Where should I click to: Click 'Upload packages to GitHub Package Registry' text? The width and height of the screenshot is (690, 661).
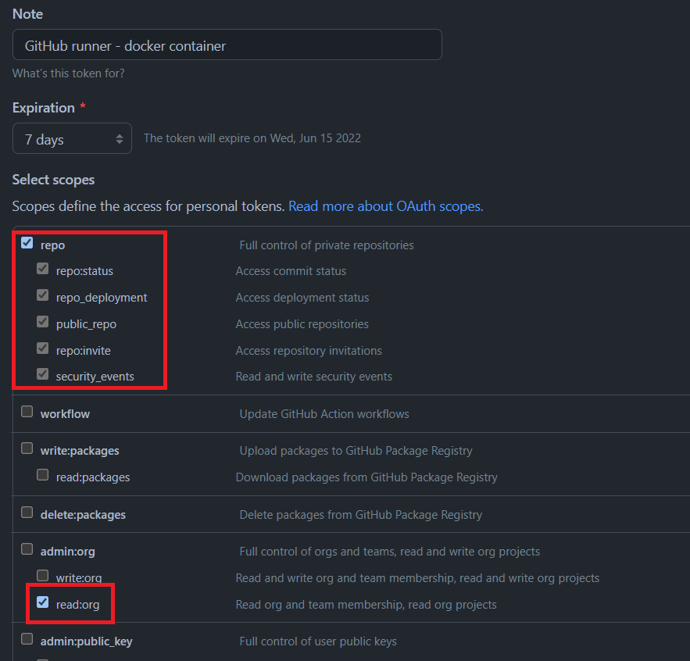(x=356, y=451)
